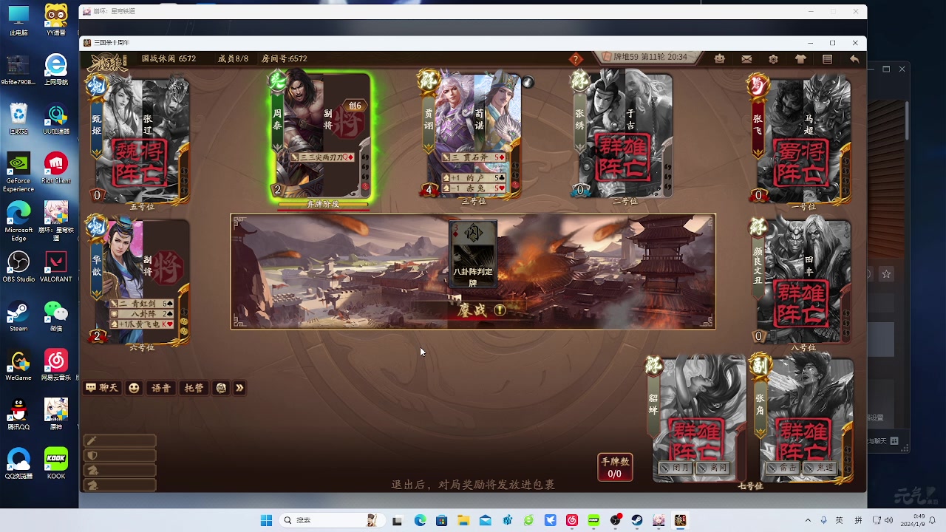This screenshot has width=946, height=532.
Task: Click 三尖两刃刀 weapon on 周泰
Action: click(x=322, y=157)
